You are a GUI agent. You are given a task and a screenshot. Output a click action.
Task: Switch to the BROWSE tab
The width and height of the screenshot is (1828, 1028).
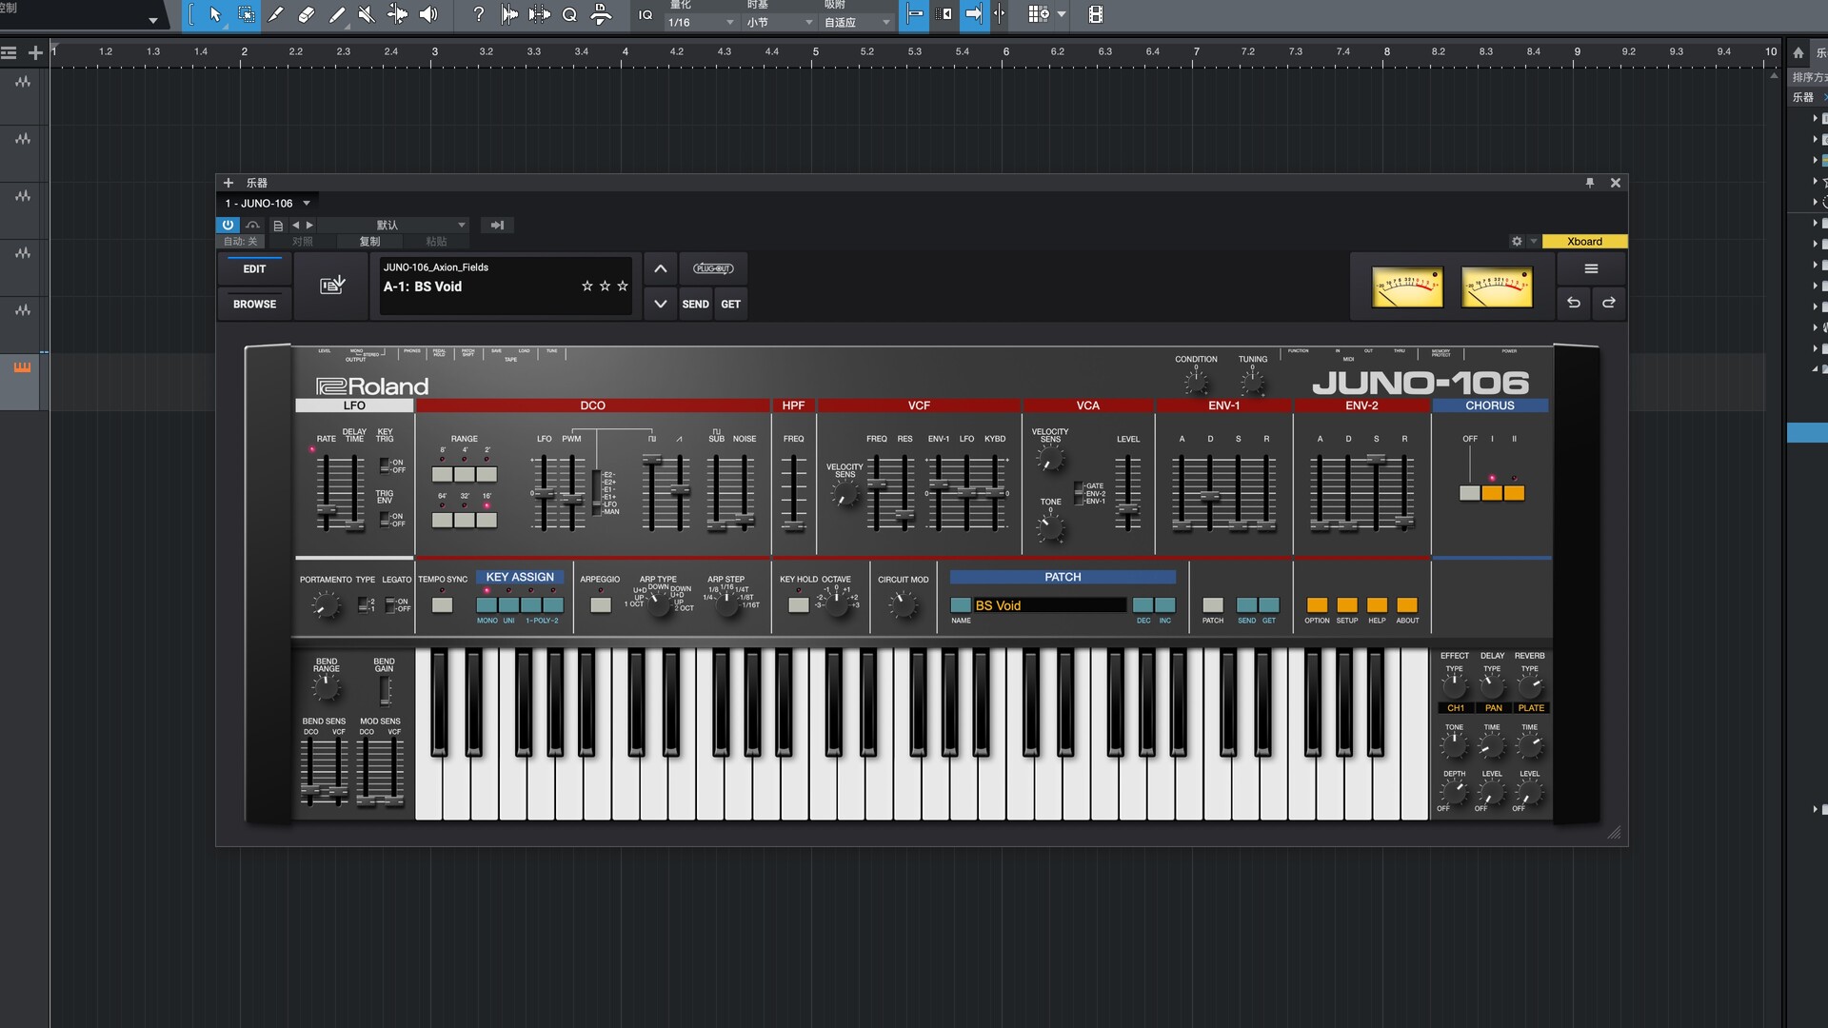(254, 304)
